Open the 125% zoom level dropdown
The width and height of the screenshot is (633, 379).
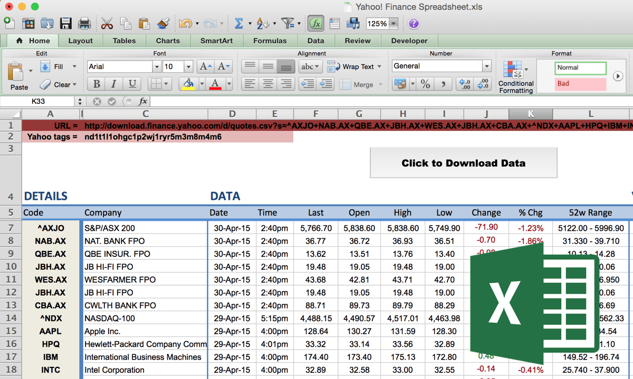pos(394,23)
